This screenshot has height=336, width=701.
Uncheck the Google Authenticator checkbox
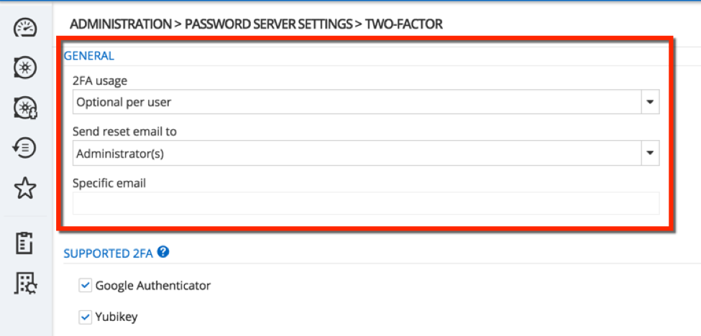coord(85,286)
